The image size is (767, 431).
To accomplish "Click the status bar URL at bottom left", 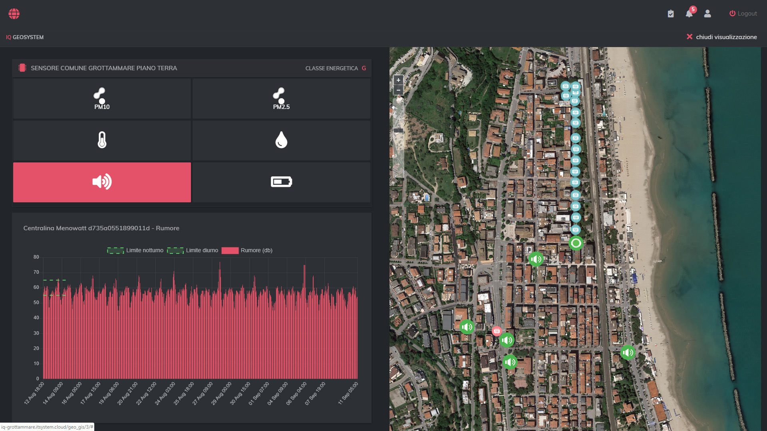I will click(x=47, y=427).
